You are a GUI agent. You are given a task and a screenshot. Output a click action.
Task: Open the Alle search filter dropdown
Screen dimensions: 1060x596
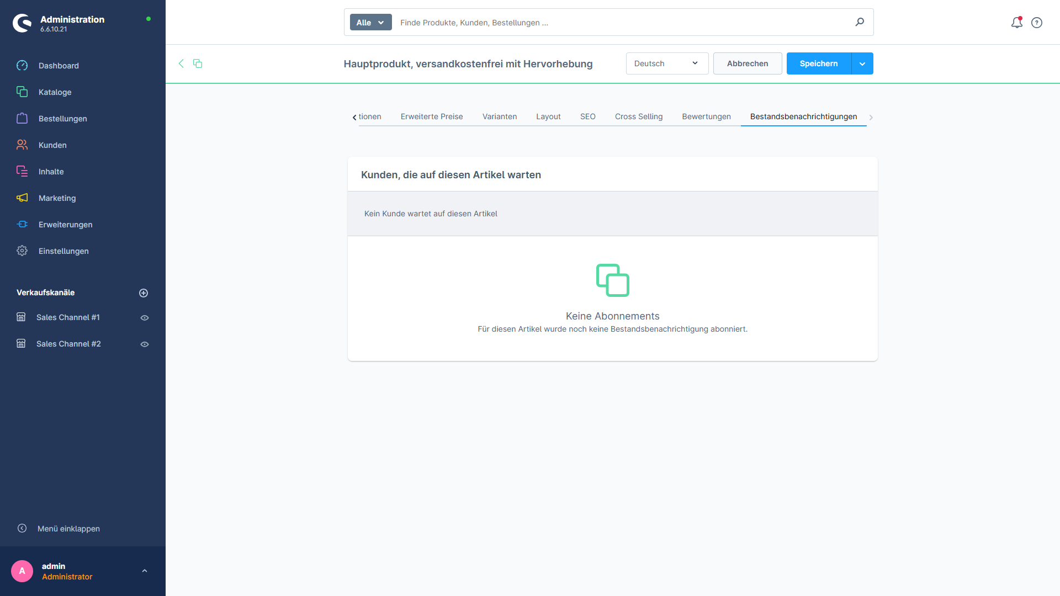[370, 23]
